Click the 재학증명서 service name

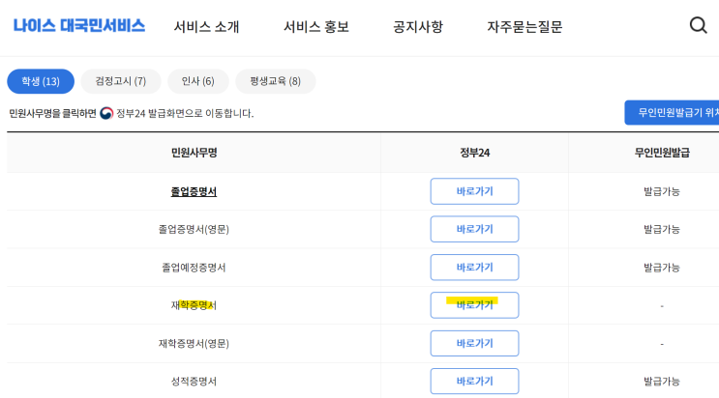point(194,305)
